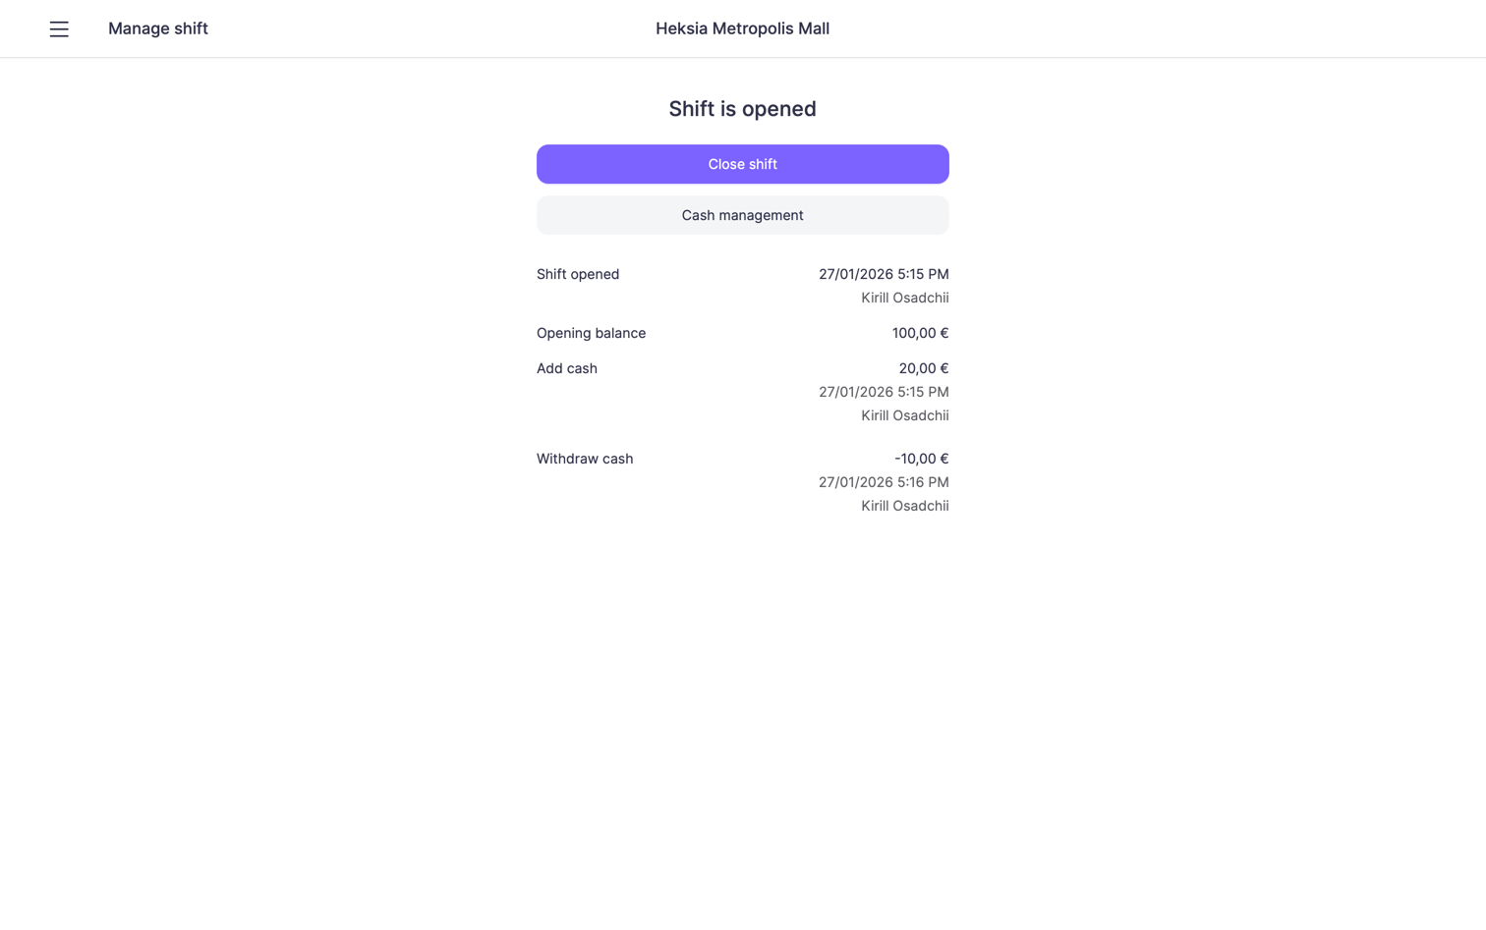Click the cashier name under Shift opened
Screen dimensions: 1486x930
(904, 298)
